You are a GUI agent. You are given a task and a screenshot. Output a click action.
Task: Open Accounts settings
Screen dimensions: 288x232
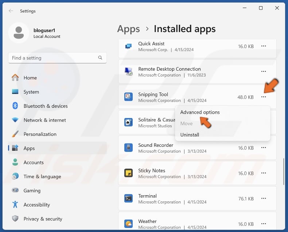58,162
